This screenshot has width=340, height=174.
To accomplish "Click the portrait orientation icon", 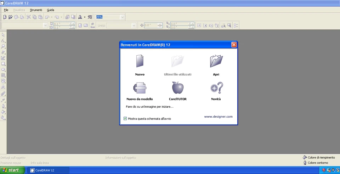I will 80,26.
